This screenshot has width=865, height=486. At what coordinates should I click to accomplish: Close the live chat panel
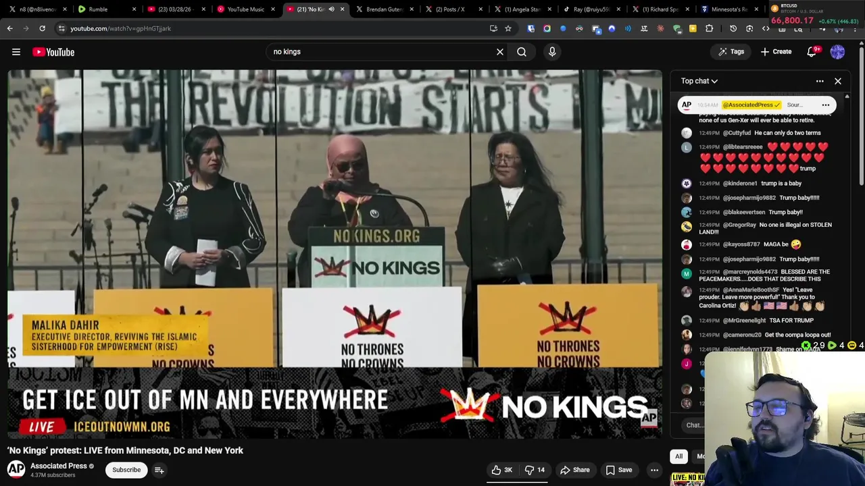pos(838,81)
